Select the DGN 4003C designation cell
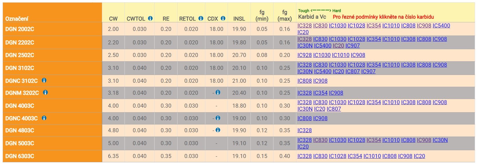 click(20, 106)
